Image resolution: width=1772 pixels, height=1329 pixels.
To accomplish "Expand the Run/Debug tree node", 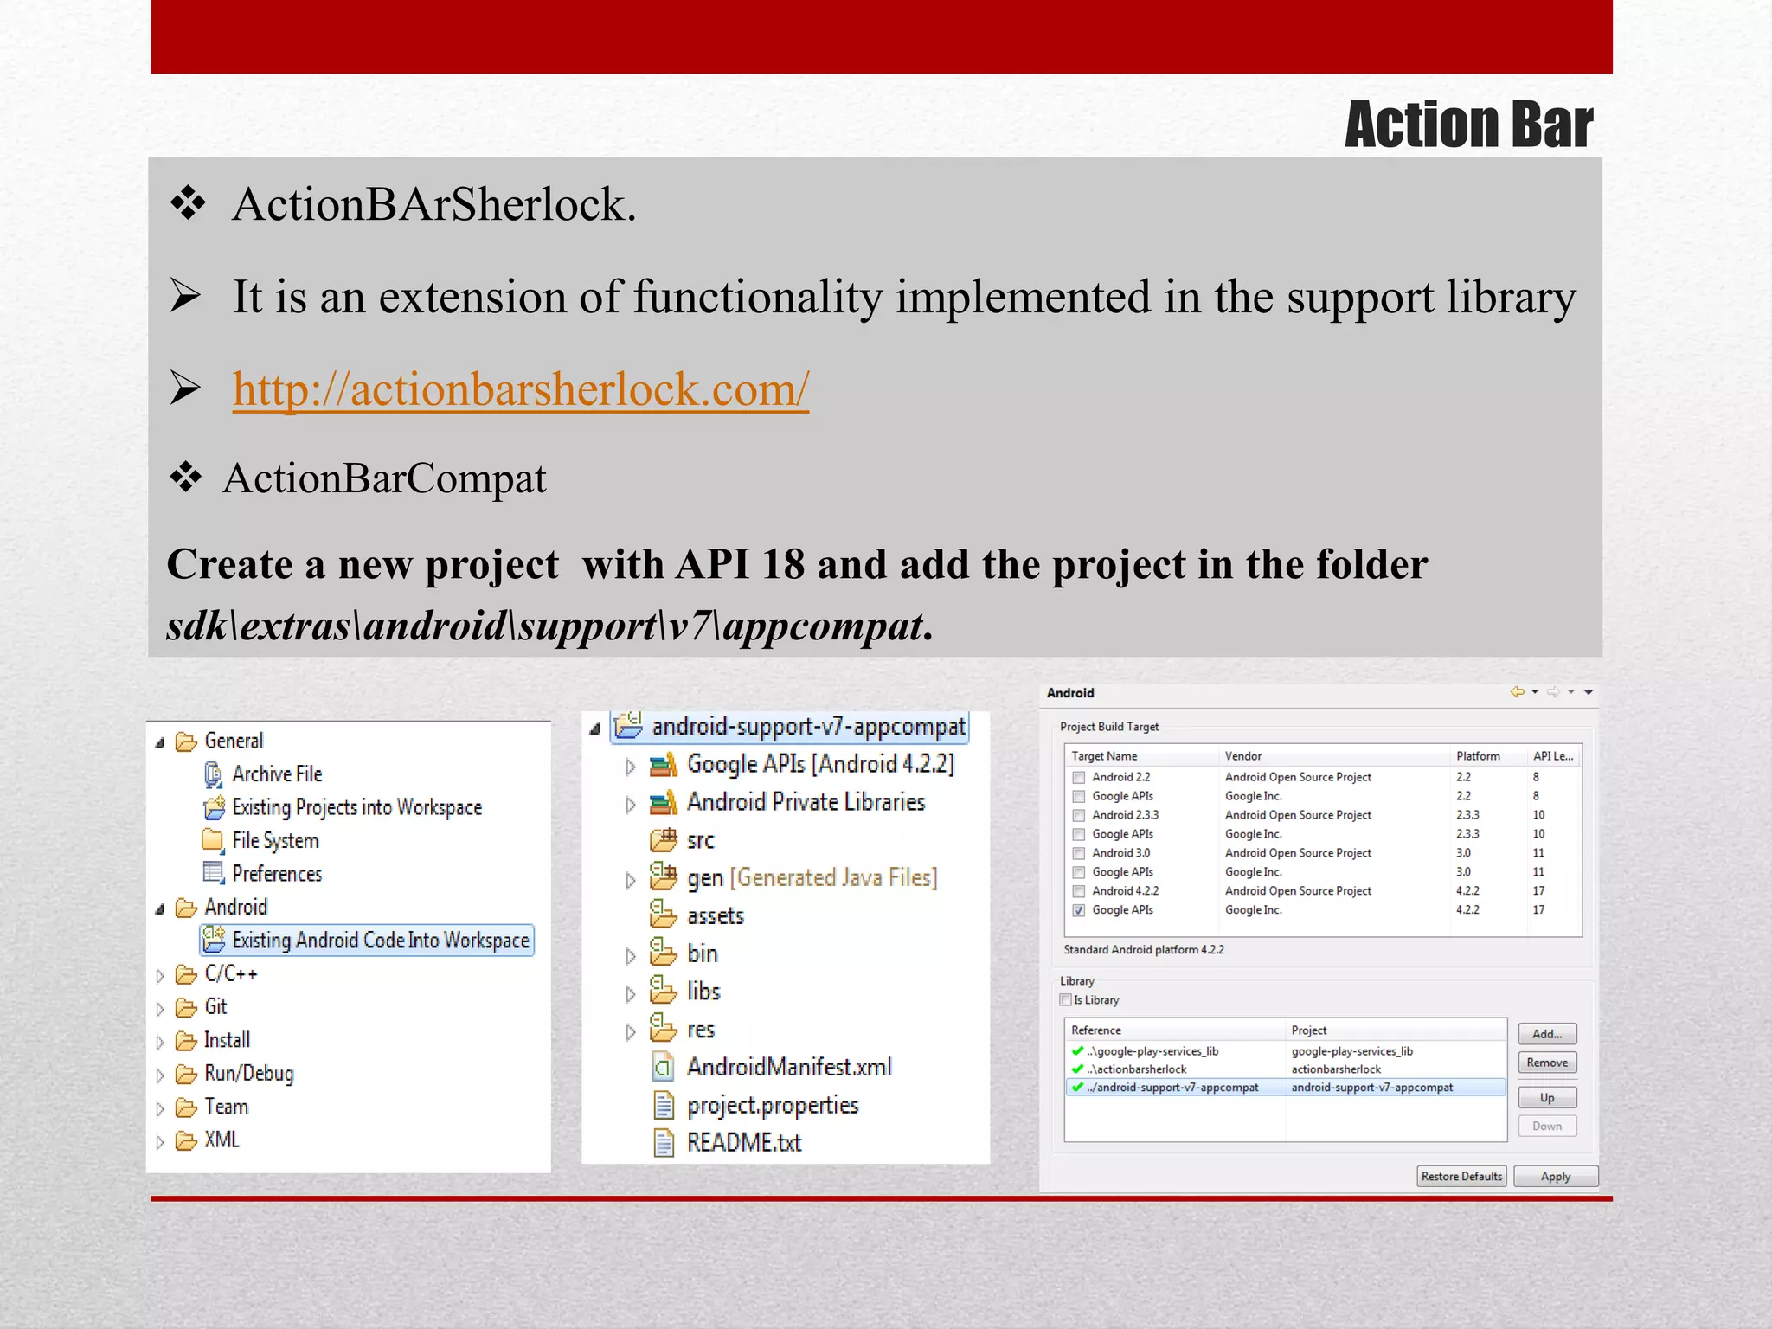I will tap(160, 1075).
